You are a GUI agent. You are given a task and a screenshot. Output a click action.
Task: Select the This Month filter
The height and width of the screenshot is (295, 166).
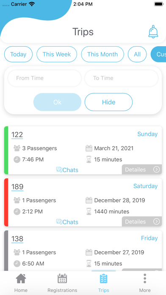(102, 54)
